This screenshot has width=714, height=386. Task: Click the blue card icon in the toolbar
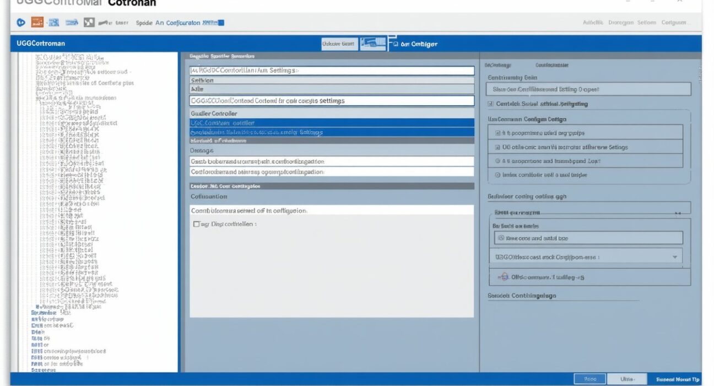72,23
